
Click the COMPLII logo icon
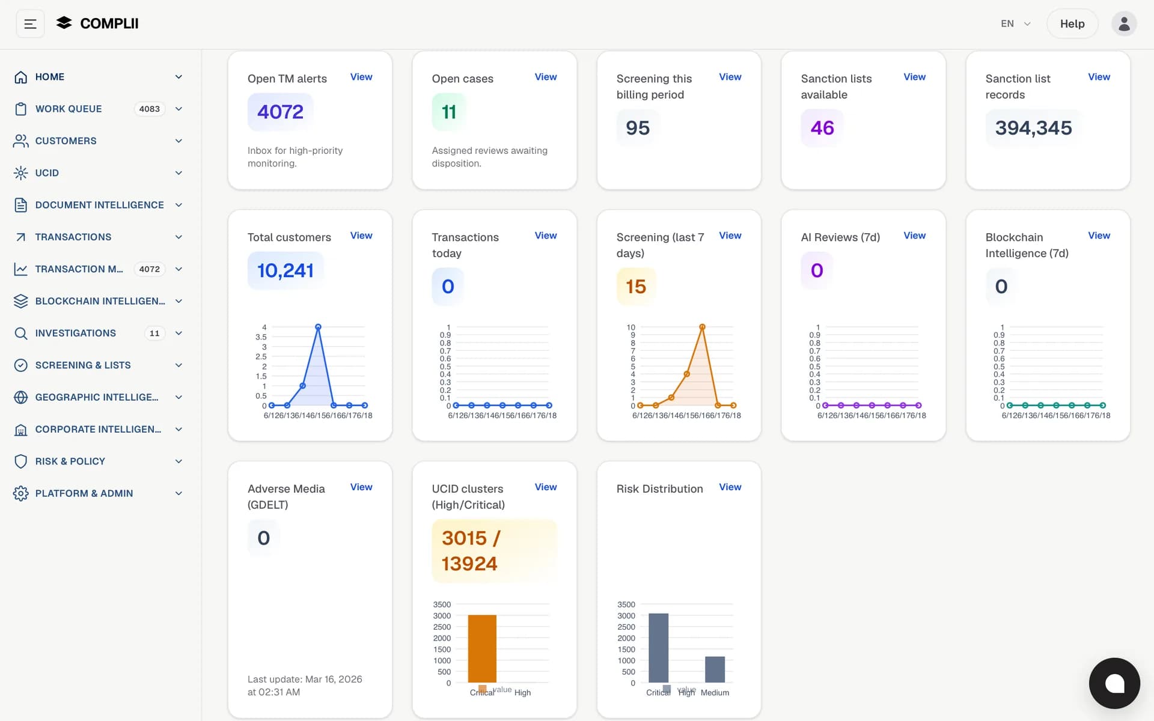tap(64, 23)
